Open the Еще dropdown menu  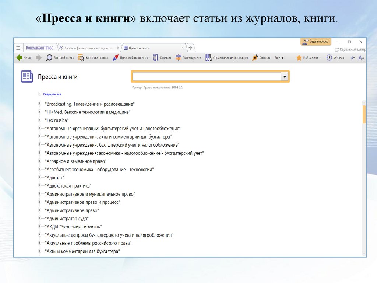pos(279,58)
